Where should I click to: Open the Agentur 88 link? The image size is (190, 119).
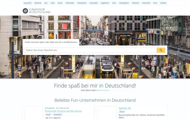(x=125, y=108)
